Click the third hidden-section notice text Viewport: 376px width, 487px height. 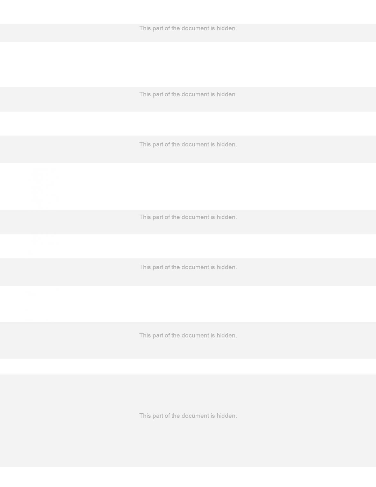188,144
